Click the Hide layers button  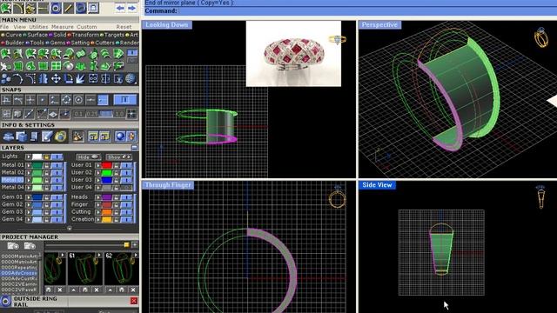(x=88, y=156)
